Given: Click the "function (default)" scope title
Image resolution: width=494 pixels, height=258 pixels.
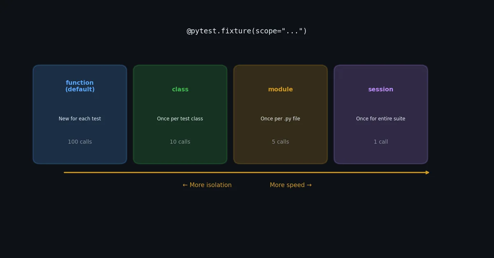Looking at the screenshot, I should pyautogui.click(x=80, y=86).
